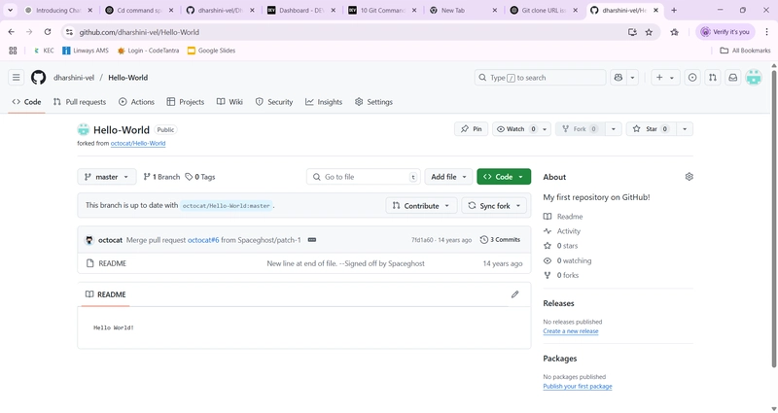Switch to the Git clone URL browser tab
This screenshot has width=778, height=413.
click(x=544, y=10)
